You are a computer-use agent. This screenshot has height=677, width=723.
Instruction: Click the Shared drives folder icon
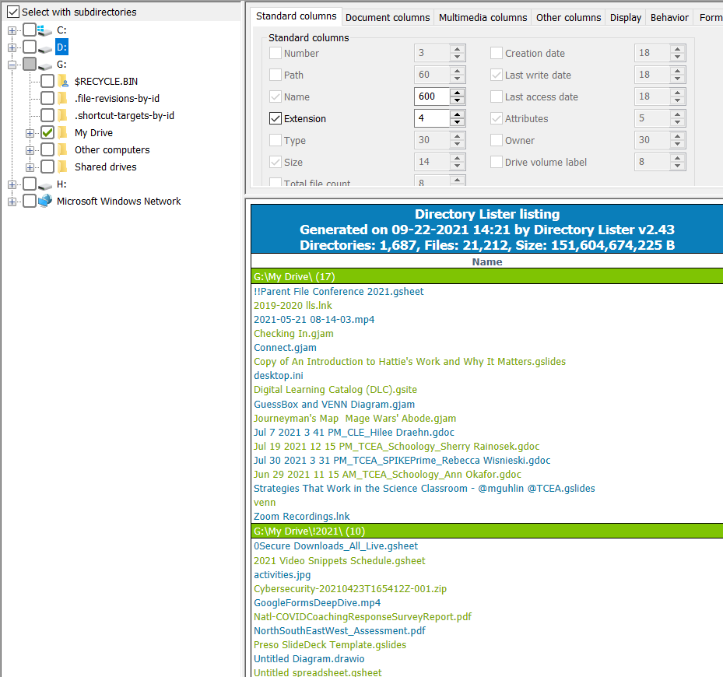tap(63, 167)
